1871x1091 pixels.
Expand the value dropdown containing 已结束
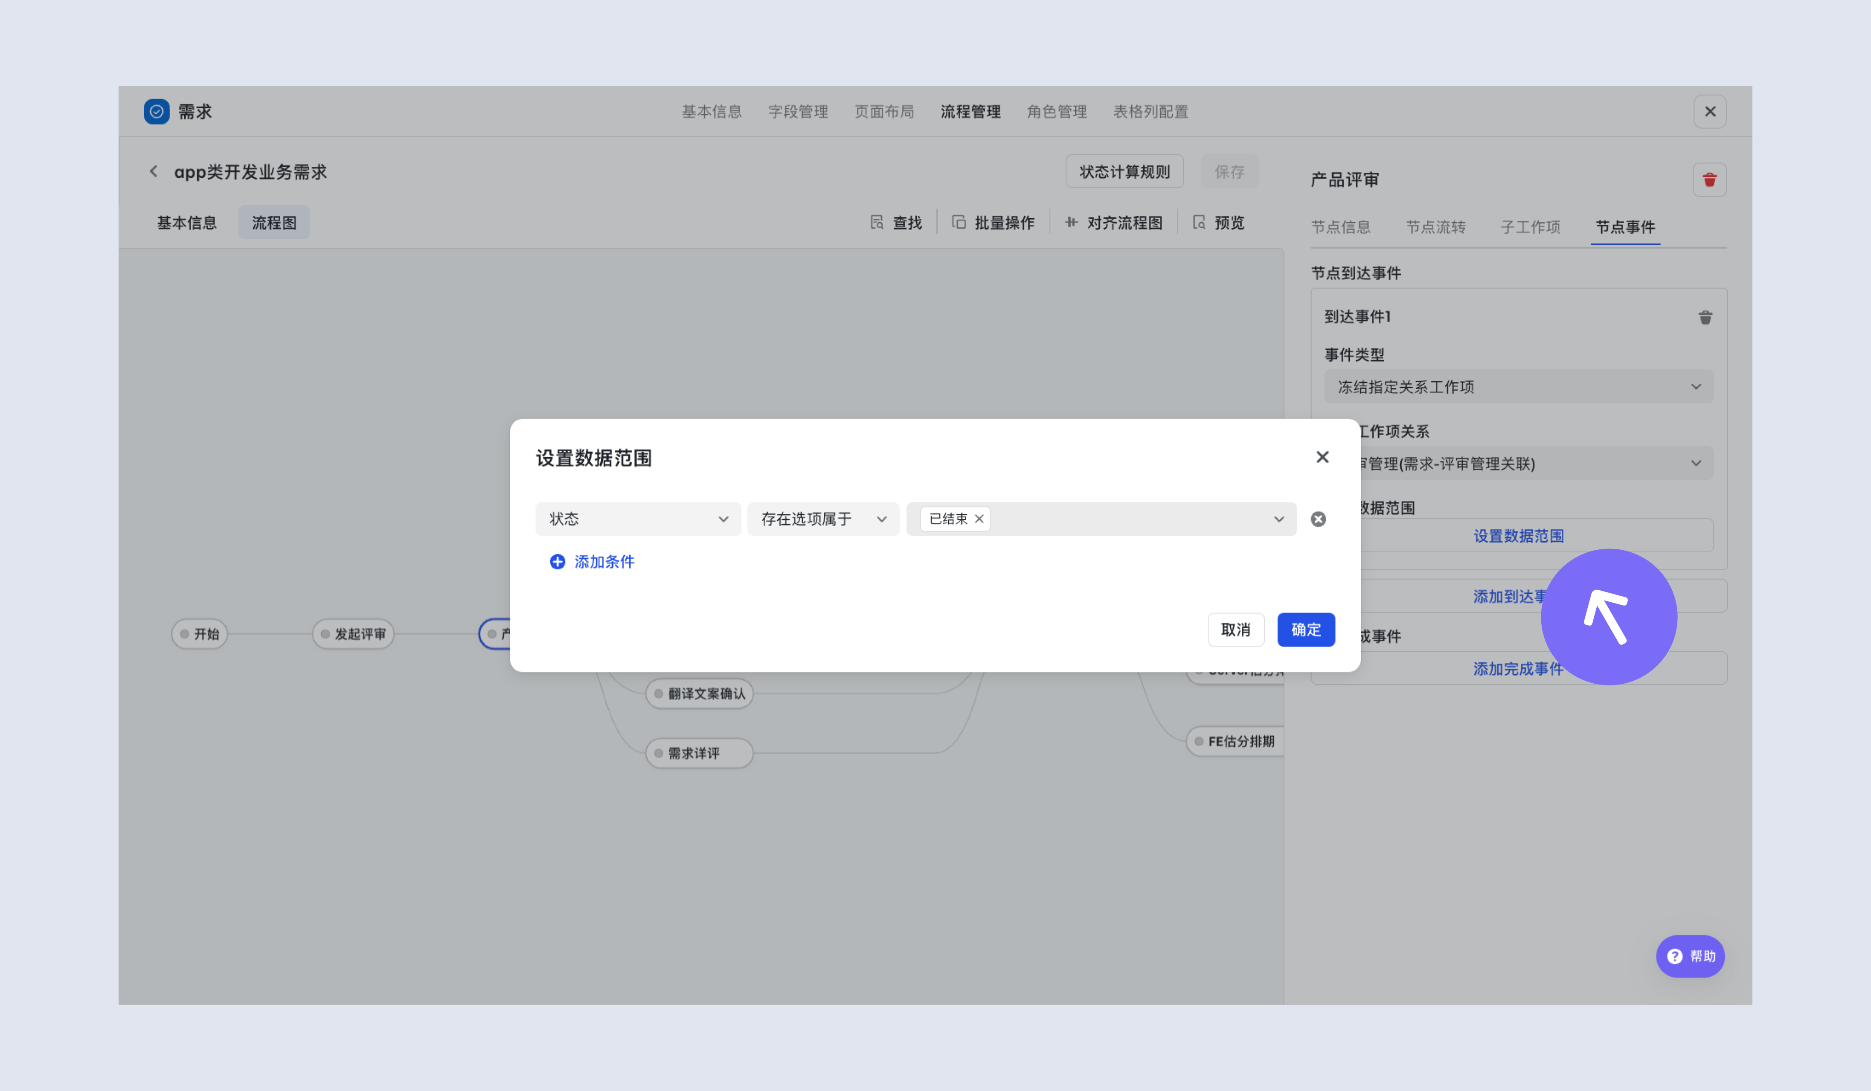1101,519
